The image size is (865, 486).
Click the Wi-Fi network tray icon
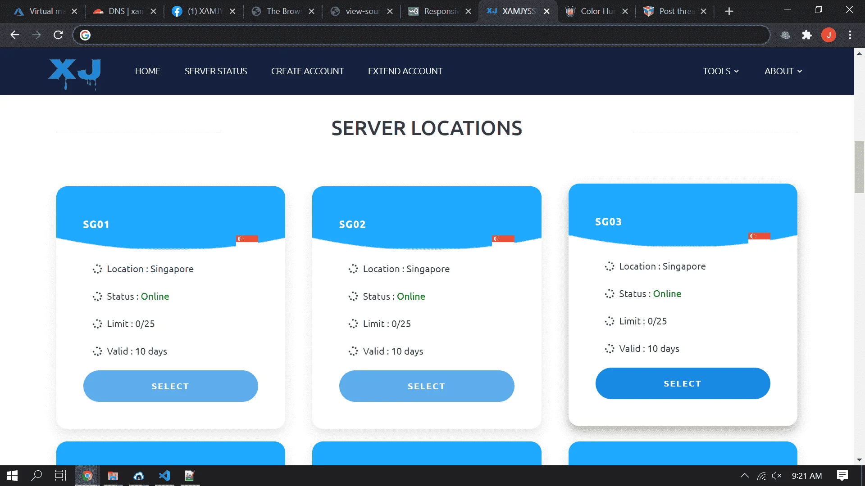click(761, 476)
